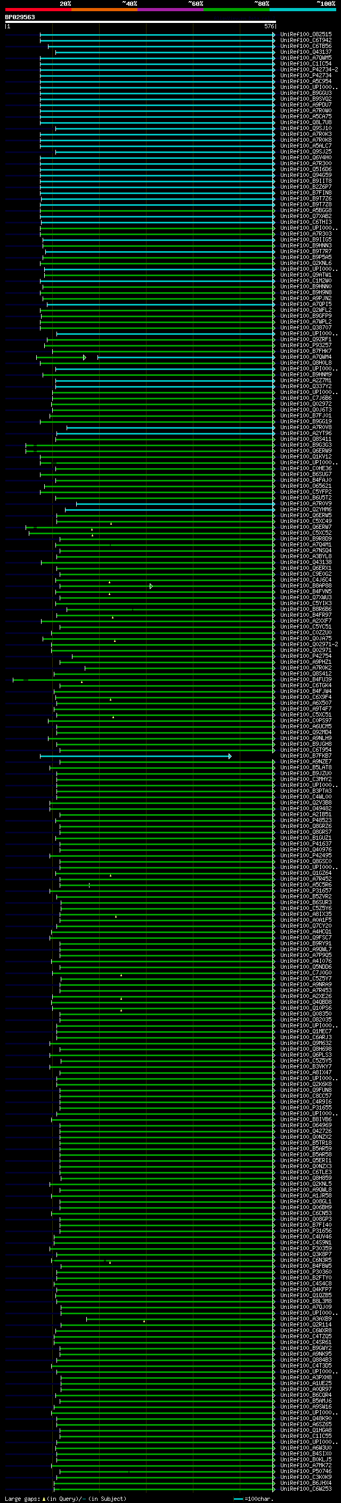The height and width of the screenshot is (1503, 341).
Task: Select hit label UniRef100_Q8H0L8
Action: click(x=306, y=363)
